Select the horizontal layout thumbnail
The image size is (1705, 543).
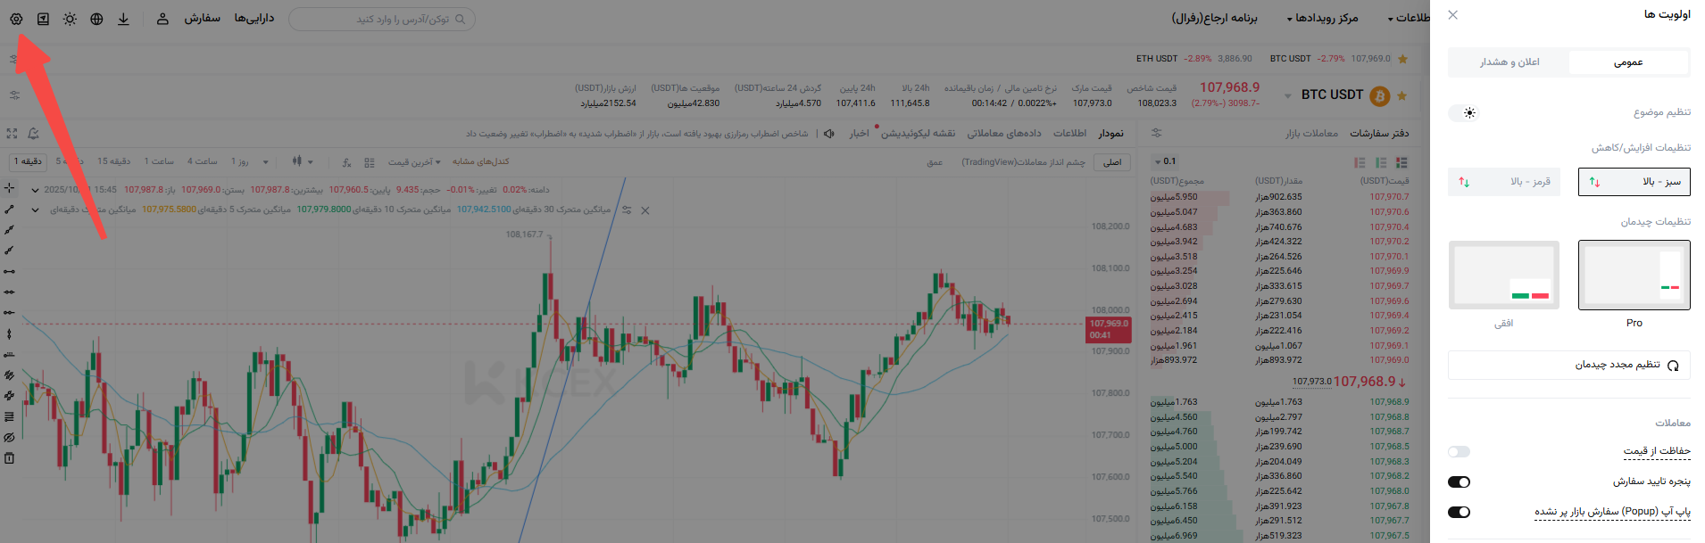(1504, 275)
